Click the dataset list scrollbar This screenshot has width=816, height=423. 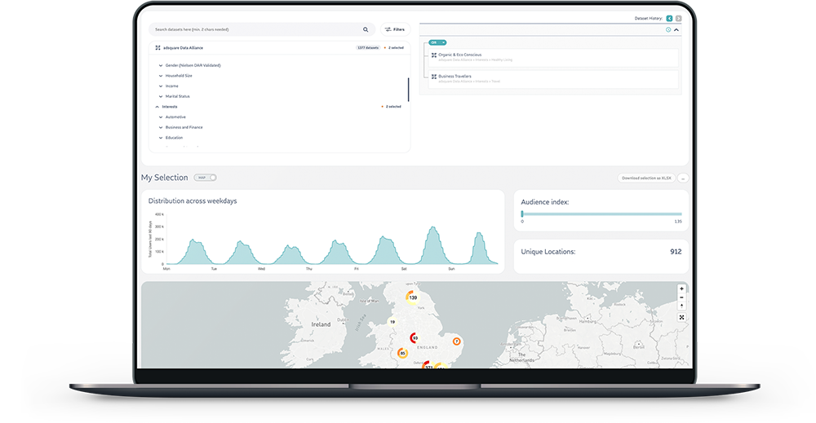pos(409,90)
